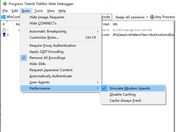Click the Any Process crosshair icon
Screen dimensions: 176x132
tap(152, 17)
